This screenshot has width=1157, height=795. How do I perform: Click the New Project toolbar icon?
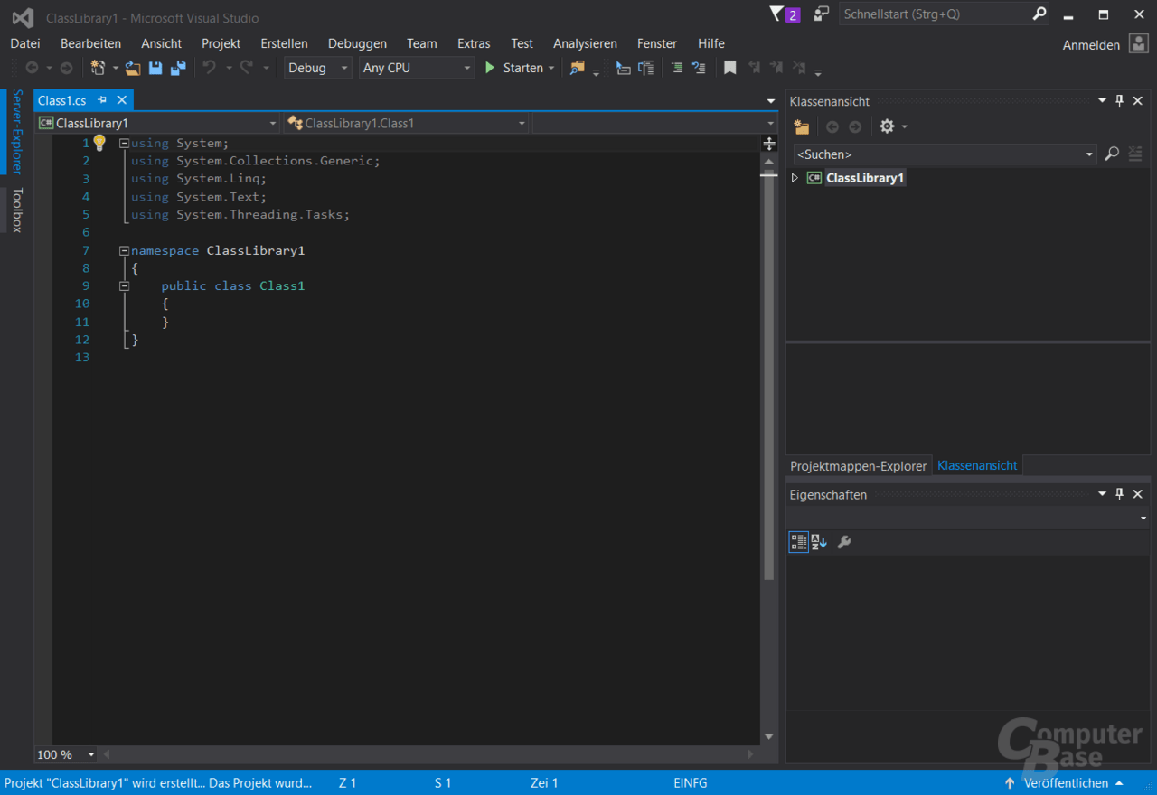(99, 67)
